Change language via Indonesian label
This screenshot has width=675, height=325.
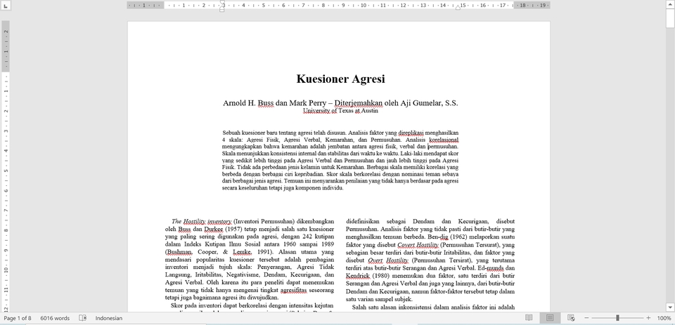pyautogui.click(x=109, y=318)
